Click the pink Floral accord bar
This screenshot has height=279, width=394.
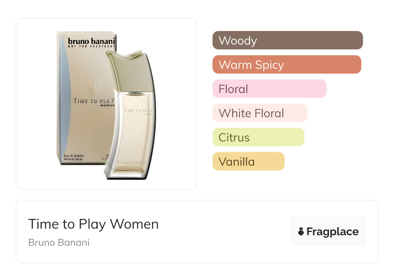tap(269, 89)
